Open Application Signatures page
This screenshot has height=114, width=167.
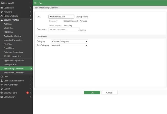tap(16, 60)
